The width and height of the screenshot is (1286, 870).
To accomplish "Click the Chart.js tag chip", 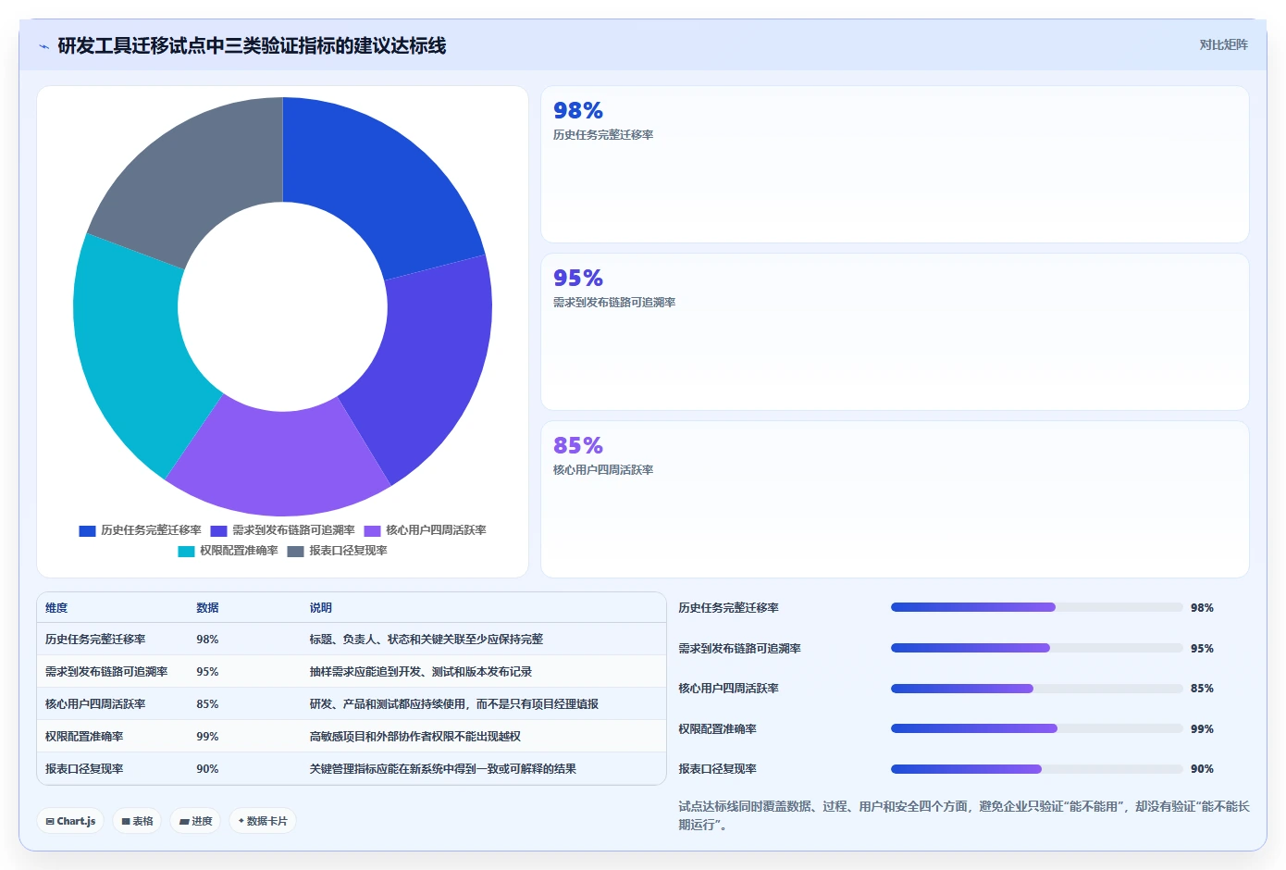I will [70, 821].
